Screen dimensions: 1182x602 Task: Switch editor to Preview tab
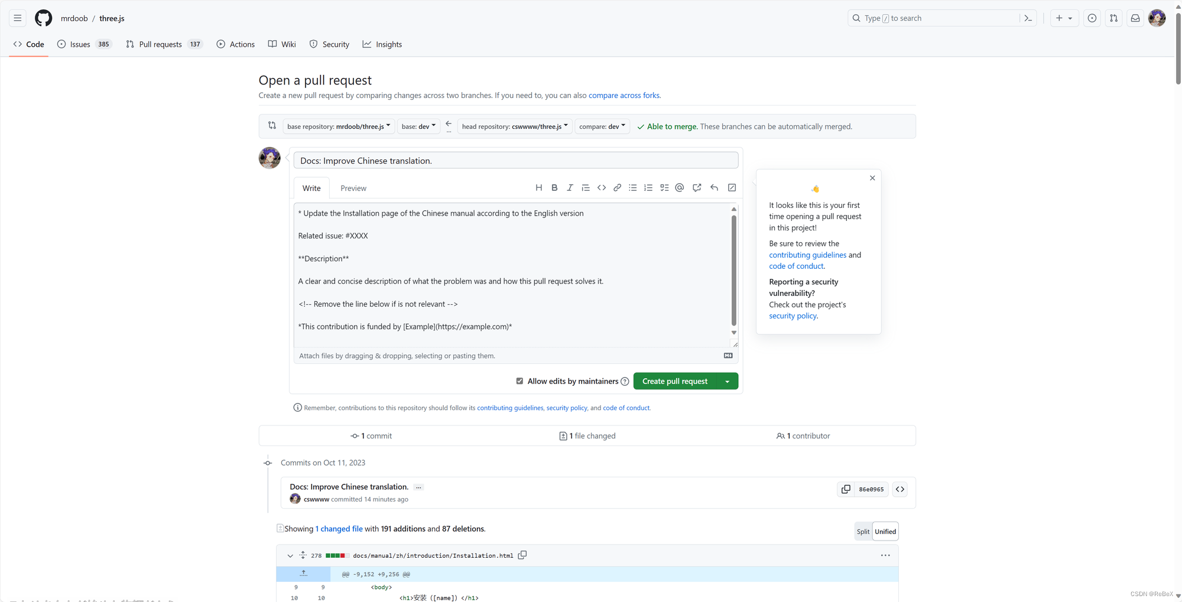pos(353,188)
